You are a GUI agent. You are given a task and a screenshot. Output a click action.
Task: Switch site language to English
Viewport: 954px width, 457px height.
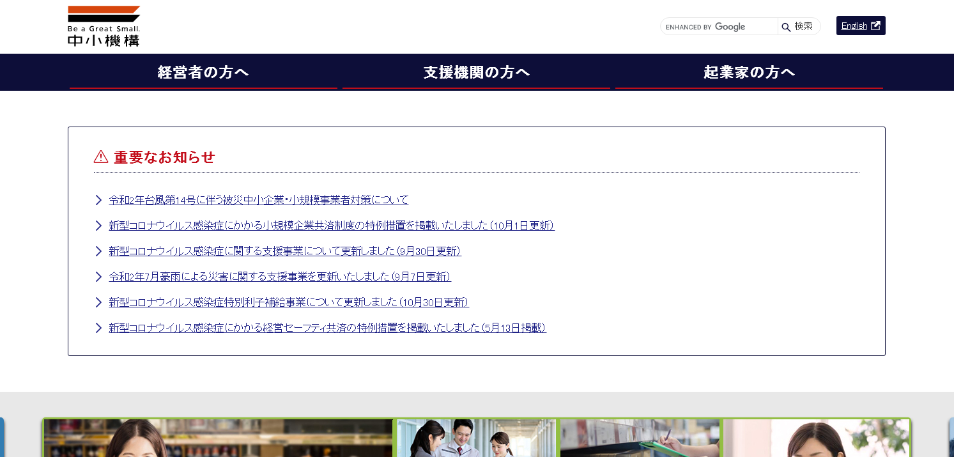854,26
